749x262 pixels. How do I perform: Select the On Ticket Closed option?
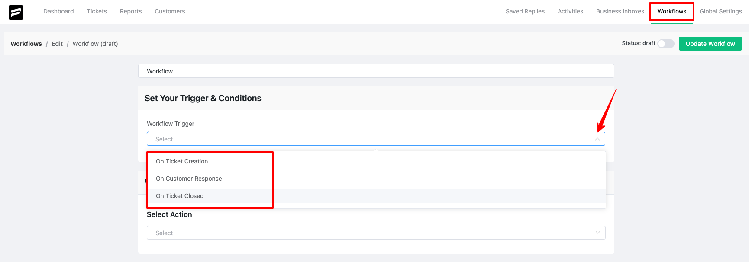point(180,196)
